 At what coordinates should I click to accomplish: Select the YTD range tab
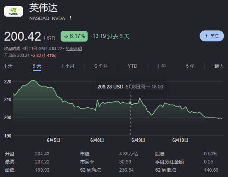(133, 66)
